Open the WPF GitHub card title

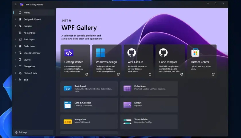[x=135, y=62]
